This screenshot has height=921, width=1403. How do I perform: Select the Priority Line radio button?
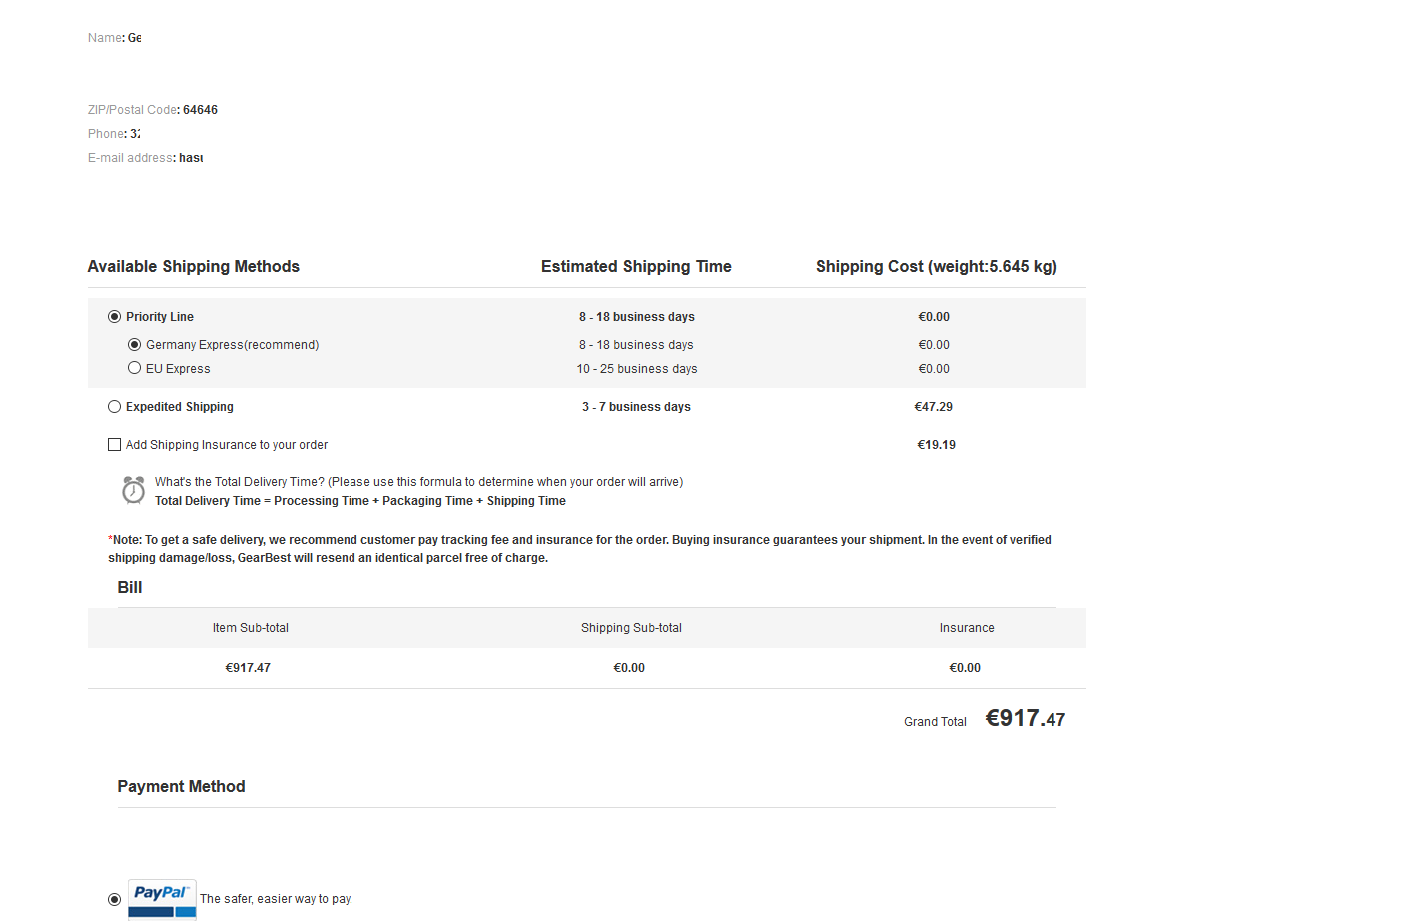(x=114, y=317)
